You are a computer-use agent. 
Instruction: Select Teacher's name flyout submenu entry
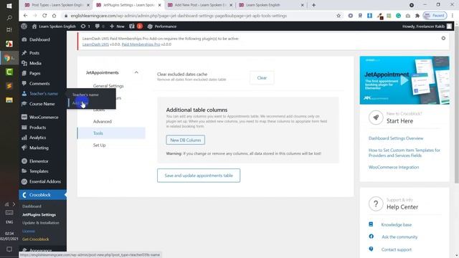[85, 95]
